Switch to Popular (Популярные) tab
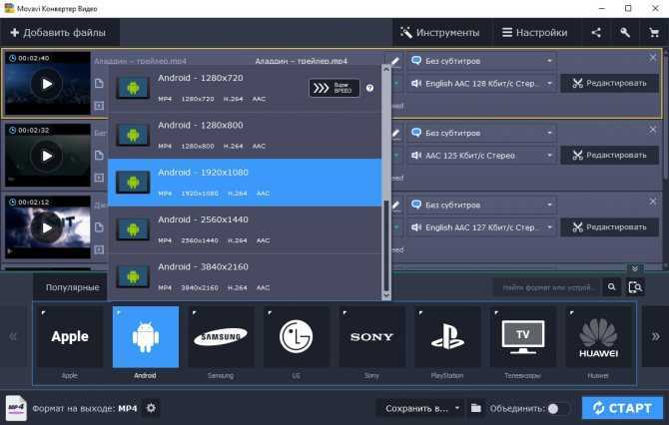 click(72, 287)
